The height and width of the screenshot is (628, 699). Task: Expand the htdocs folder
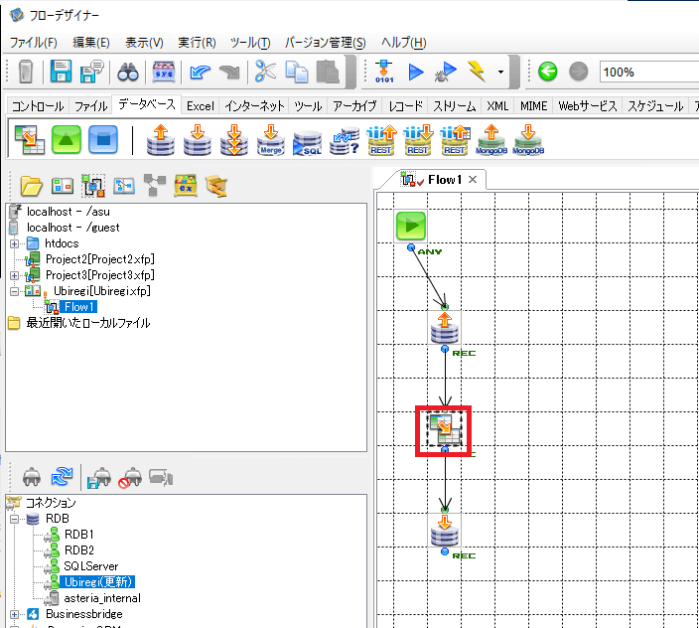coord(14,243)
